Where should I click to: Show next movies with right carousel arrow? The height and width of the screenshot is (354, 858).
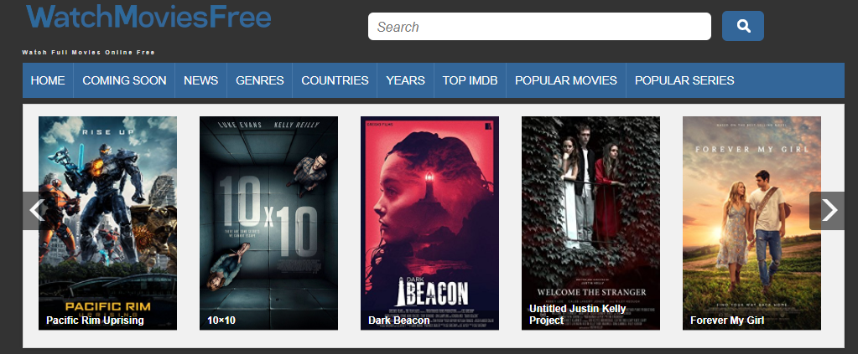pyautogui.click(x=829, y=210)
